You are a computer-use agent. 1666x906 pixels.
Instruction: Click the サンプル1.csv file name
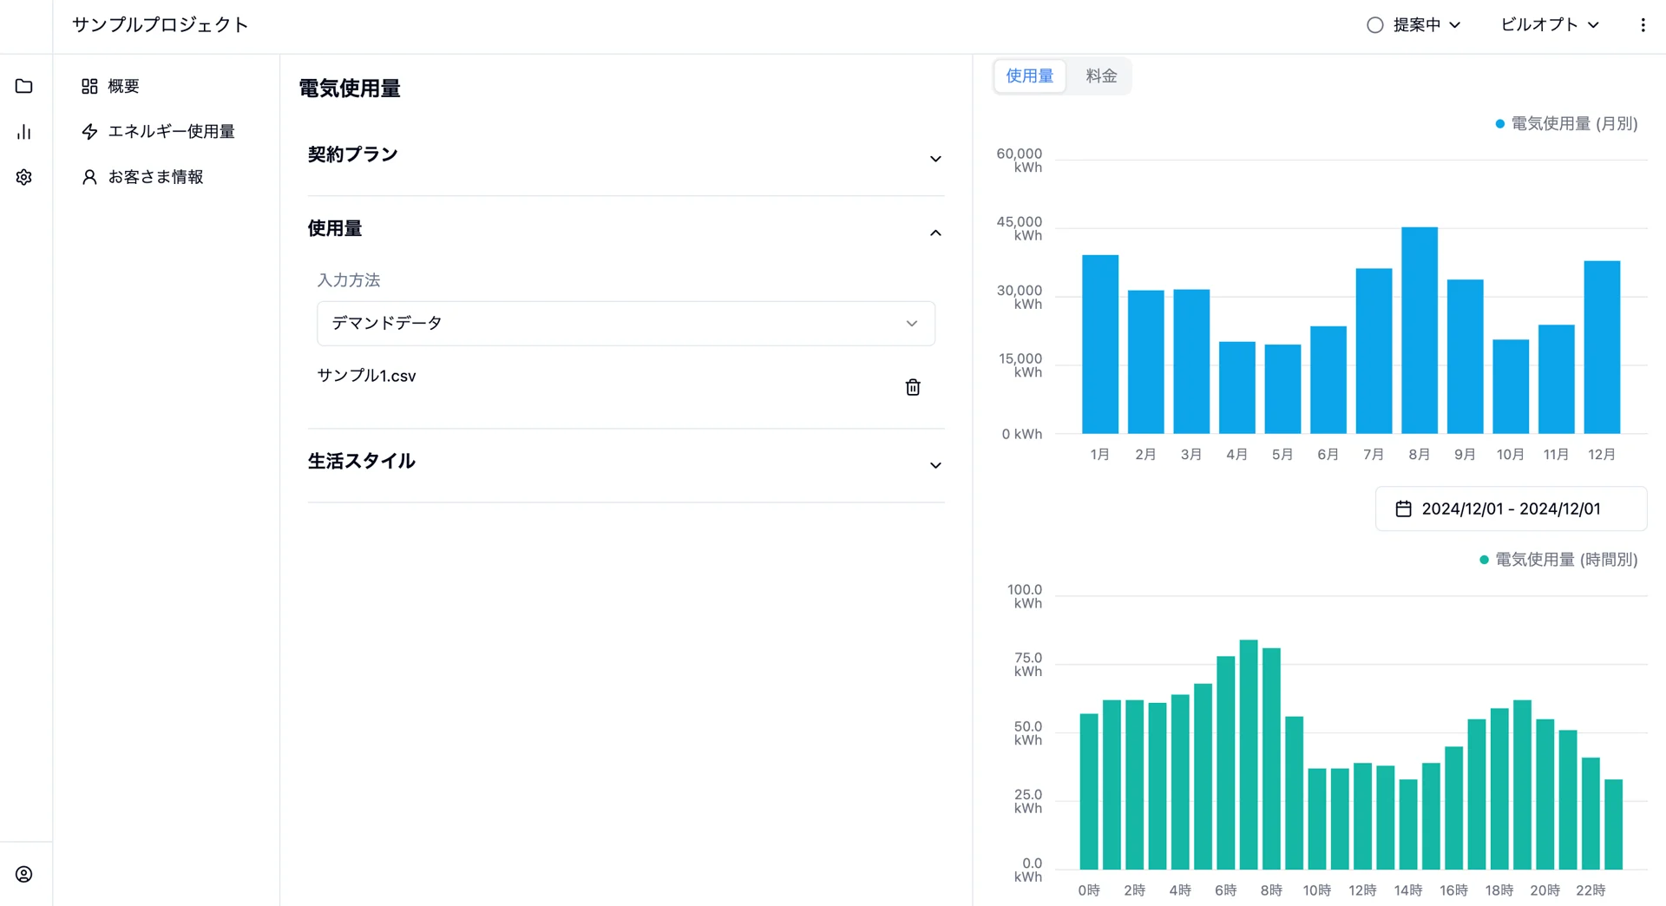click(x=366, y=376)
